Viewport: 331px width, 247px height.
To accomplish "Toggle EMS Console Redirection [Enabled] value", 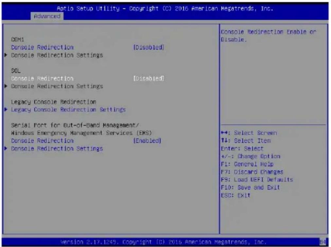I will point(147,141).
